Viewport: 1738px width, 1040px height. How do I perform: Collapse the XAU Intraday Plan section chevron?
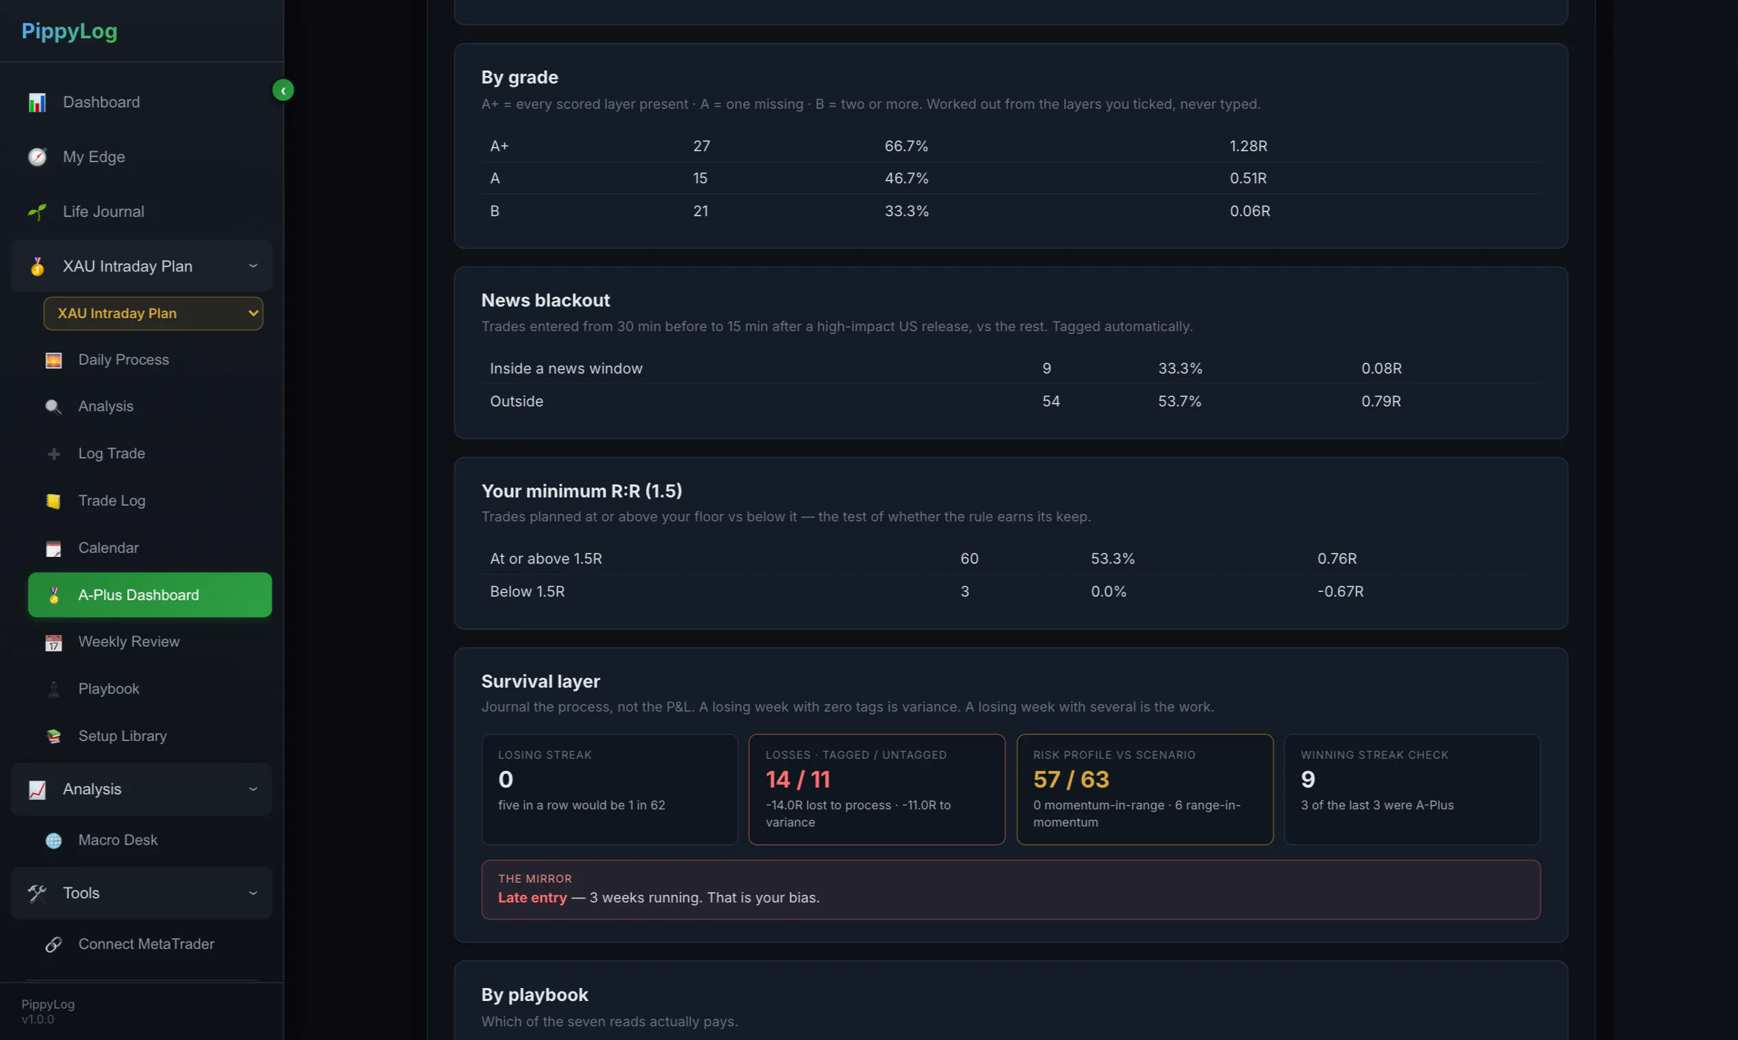click(253, 266)
